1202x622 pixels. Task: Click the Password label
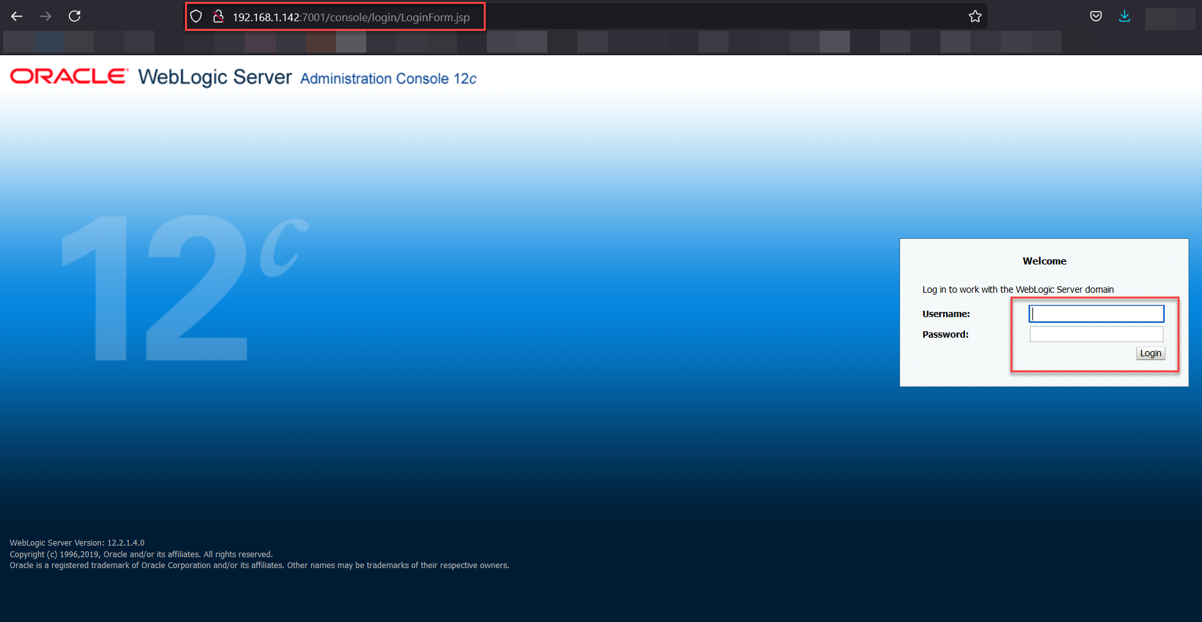(945, 334)
